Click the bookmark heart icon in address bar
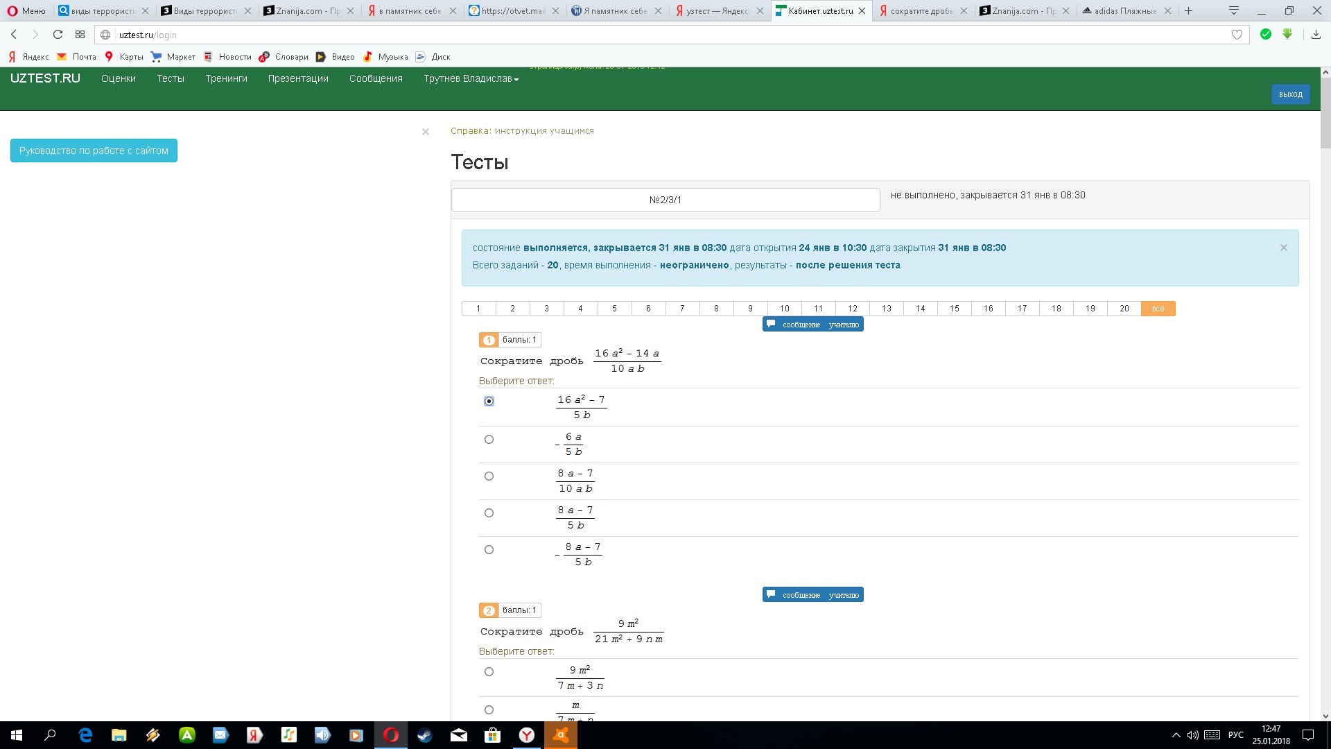 coord(1237,35)
